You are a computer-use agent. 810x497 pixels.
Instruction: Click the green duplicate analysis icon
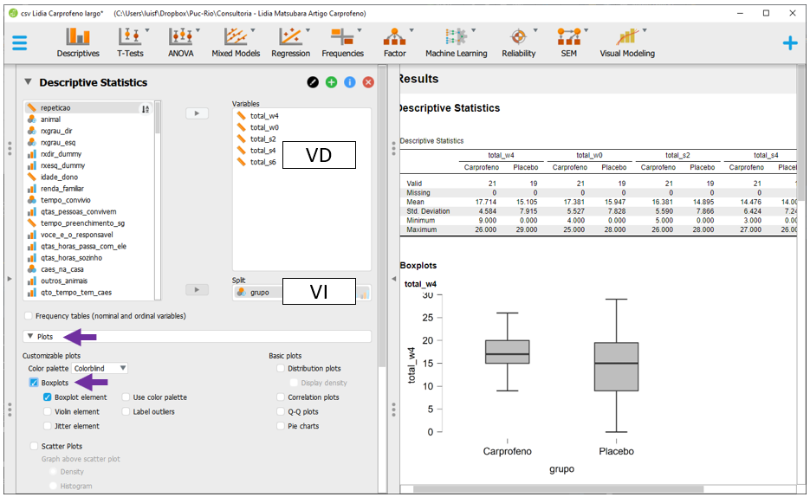331,82
